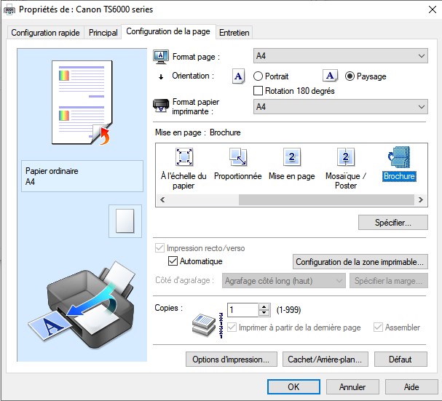This screenshot has height=401, width=442.
Task: Select the Paysage radio button
Action: 350,76
